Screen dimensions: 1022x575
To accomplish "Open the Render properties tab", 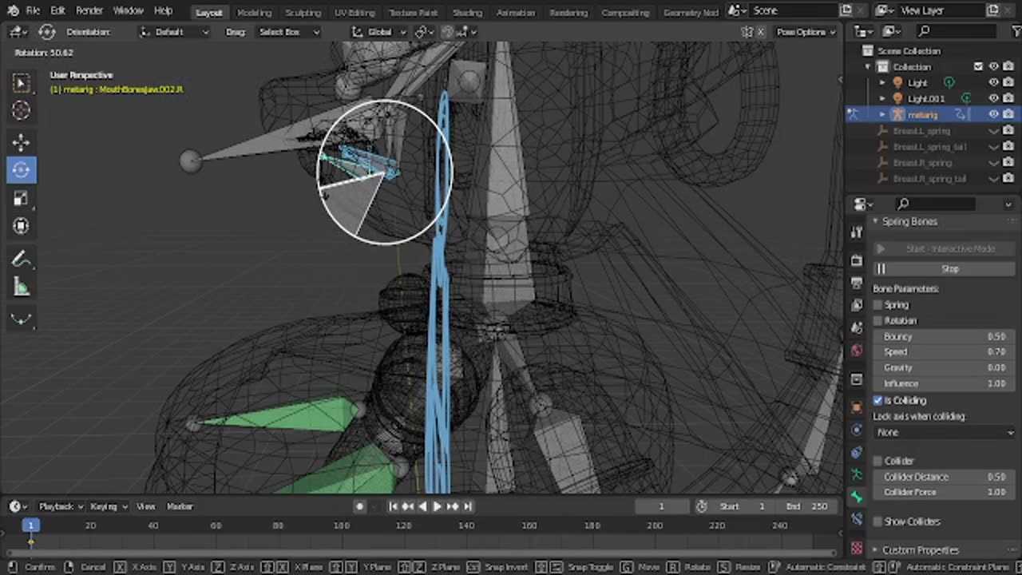I will [x=857, y=260].
